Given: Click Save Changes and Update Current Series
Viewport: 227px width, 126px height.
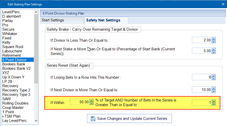Looking at the screenshot, I should [x=129, y=119].
